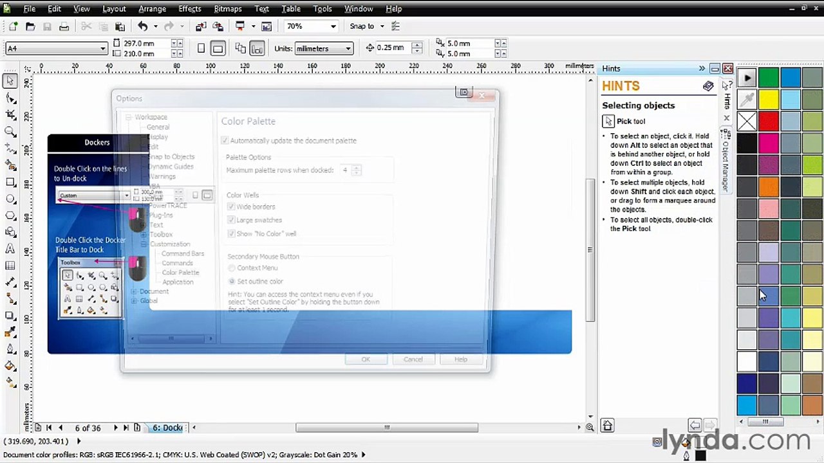Select the Crop tool
The image size is (824, 463).
[10, 114]
